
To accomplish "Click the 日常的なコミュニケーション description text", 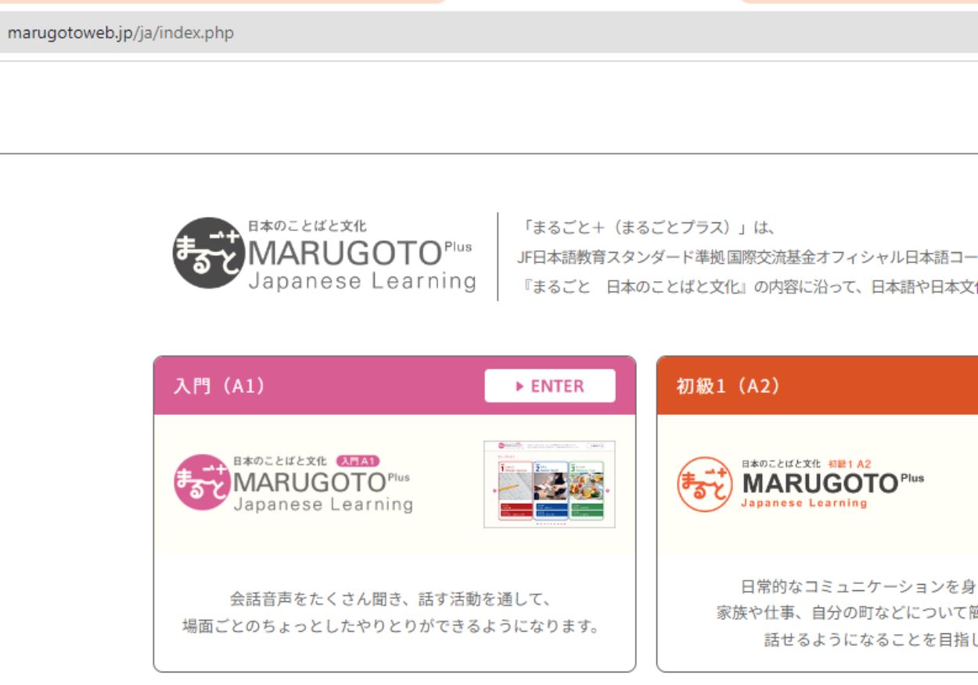I will (x=858, y=586).
